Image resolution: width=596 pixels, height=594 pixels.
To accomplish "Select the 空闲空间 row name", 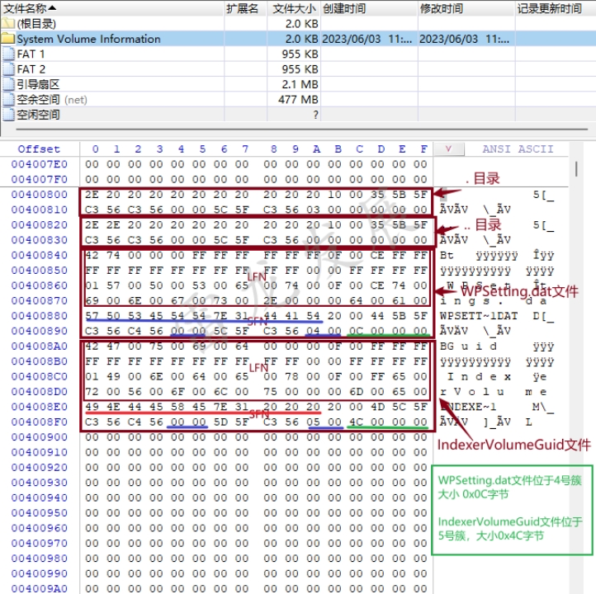I will pos(38,115).
